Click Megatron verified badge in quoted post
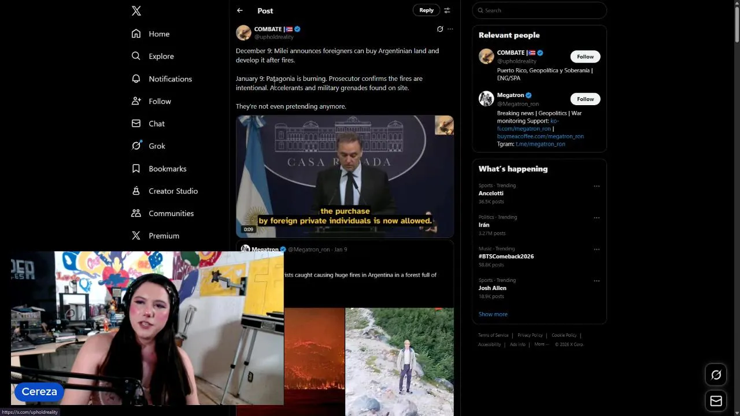This screenshot has width=740, height=416. click(x=283, y=250)
